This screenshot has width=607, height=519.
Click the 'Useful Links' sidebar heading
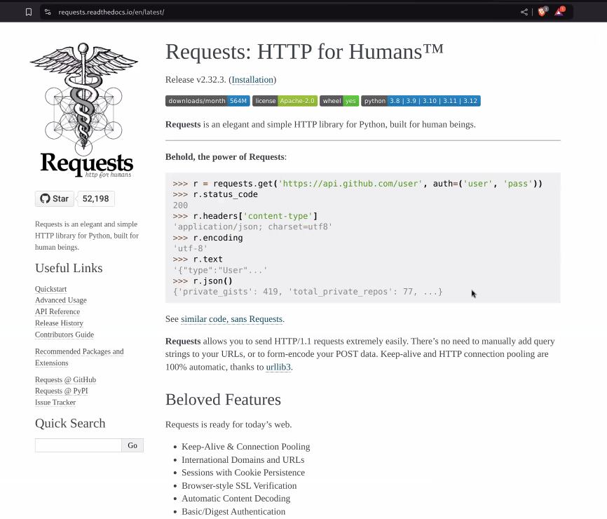pos(69,268)
